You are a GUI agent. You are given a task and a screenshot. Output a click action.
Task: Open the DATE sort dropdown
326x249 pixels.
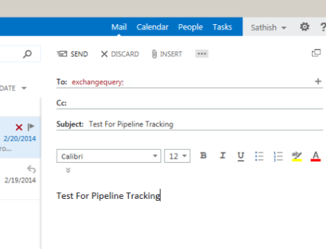tap(13, 88)
